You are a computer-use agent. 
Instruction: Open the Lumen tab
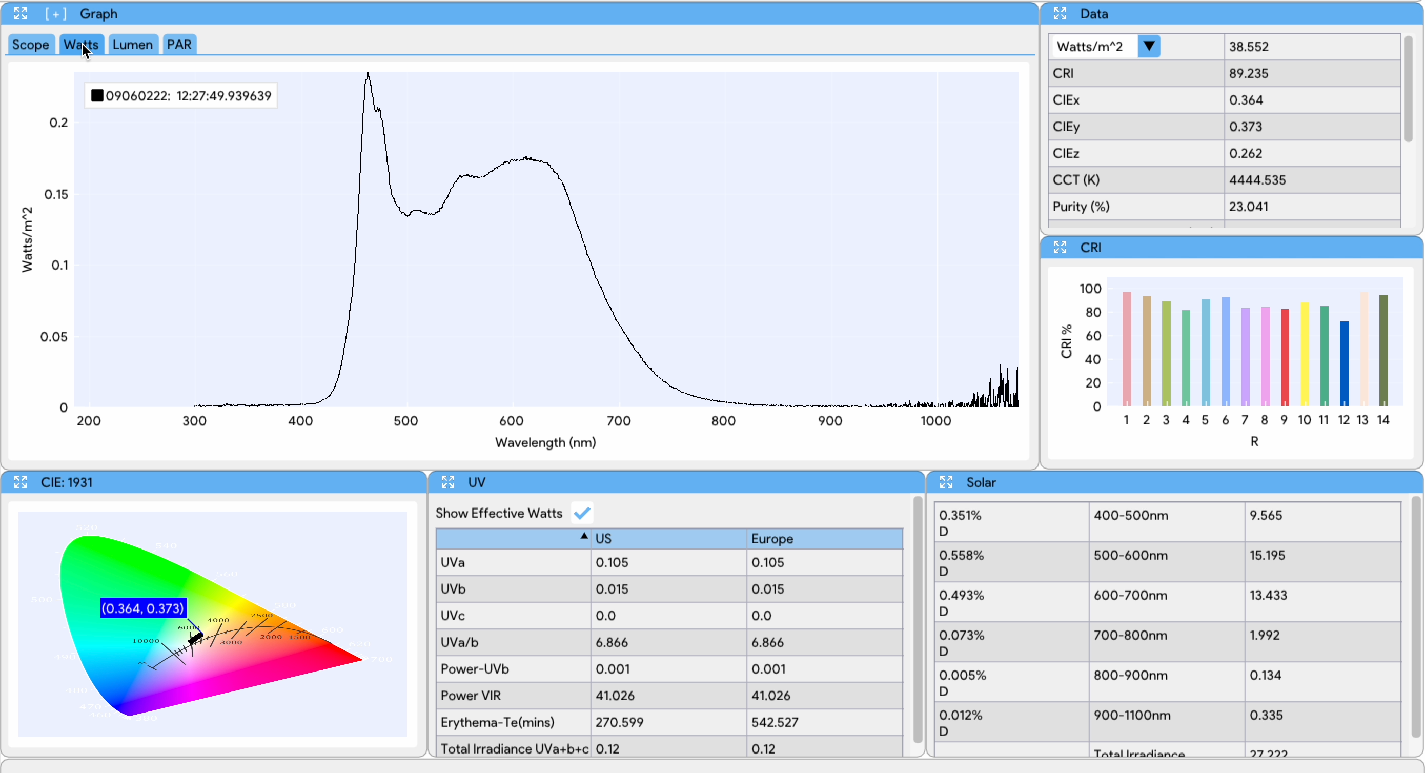coord(133,45)
